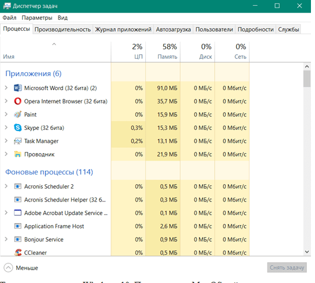Expand the Microsoft Word process group
This screenshot has width=315, height=283.
(6, 88)
